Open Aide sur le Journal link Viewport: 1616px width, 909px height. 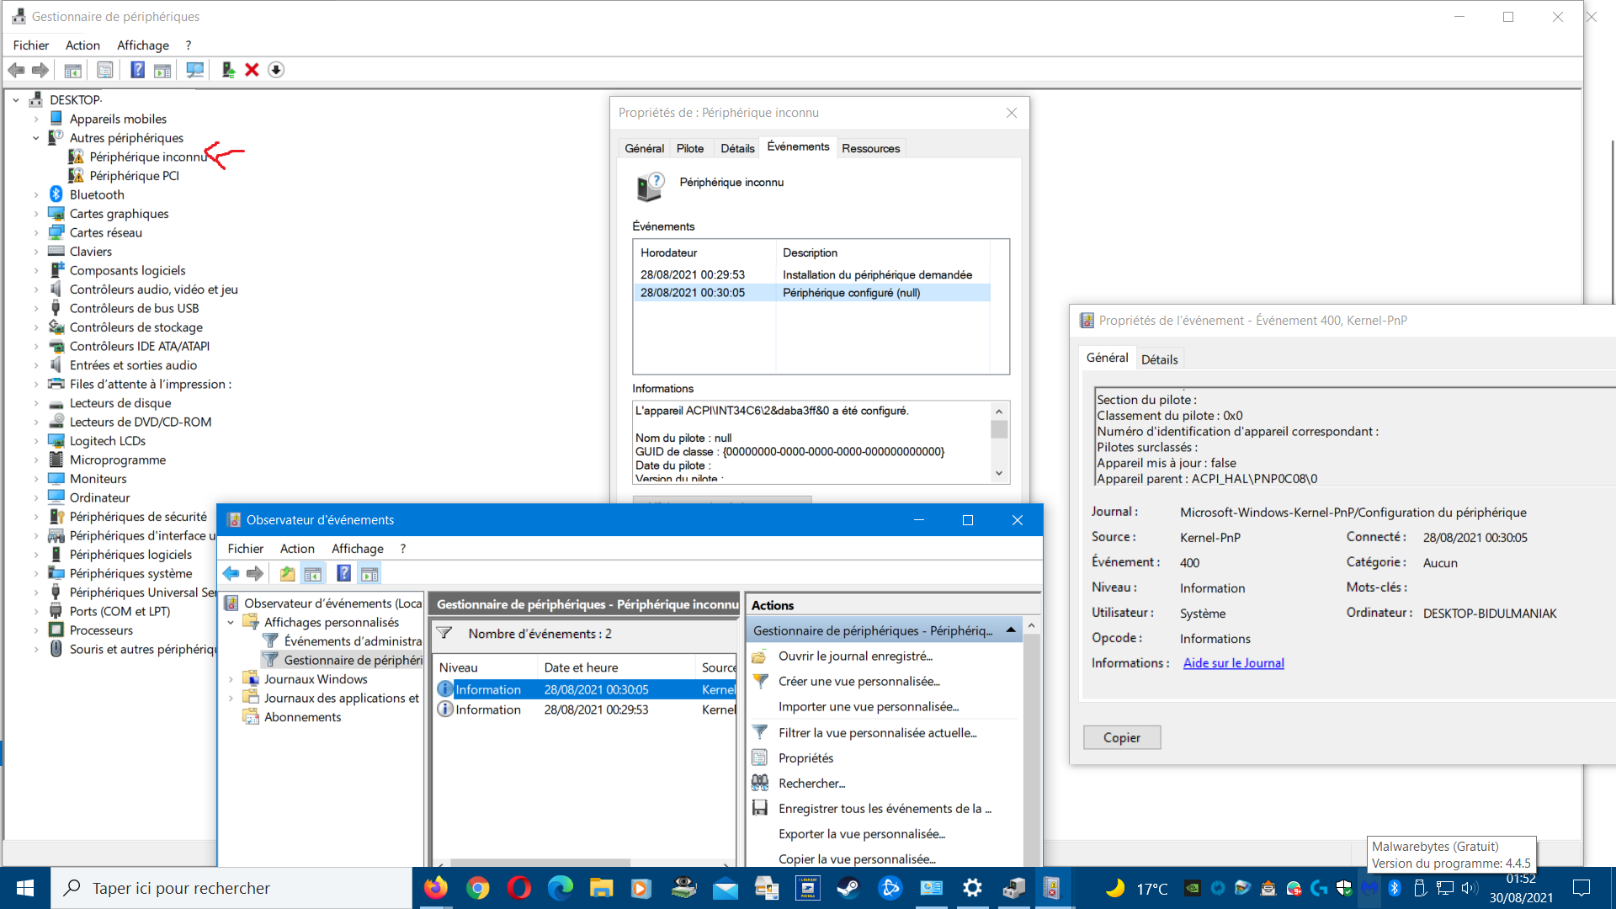(1233, 663)
